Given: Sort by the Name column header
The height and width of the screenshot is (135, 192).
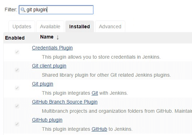Looking at the screenshot, I should tap(47, 37).
